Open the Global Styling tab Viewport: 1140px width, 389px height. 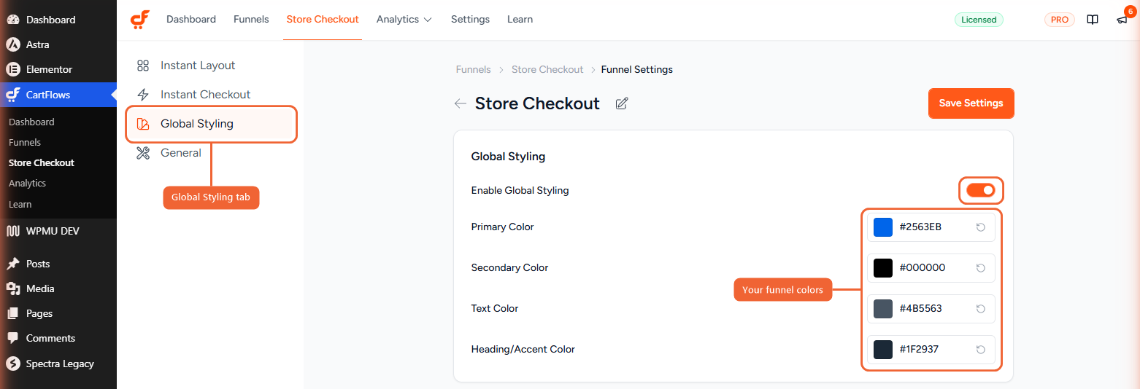tap(212, 124)
